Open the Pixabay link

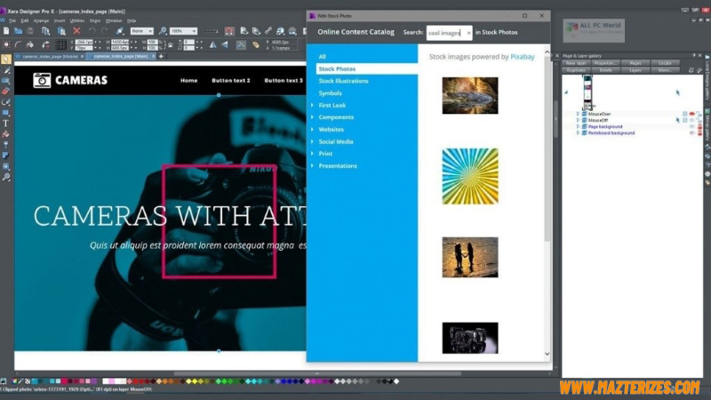coord(523,57)
